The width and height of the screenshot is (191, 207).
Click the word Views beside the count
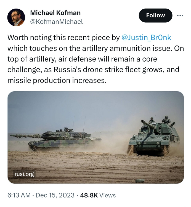[x=107, y=195]
